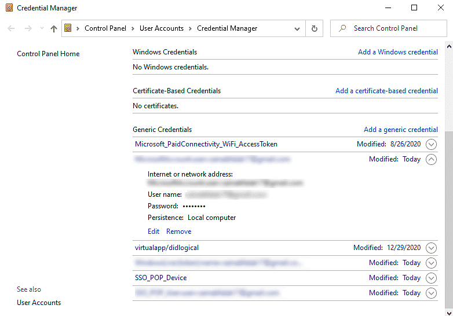453x316 pixels.
Task: Edit the expanded credential
Action: pyautogui.click(x=154, y=232)
